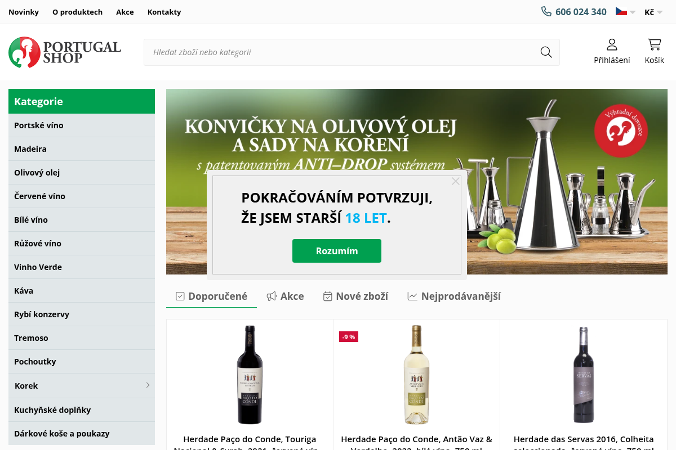Open the Portské víno category

point(82,125)
